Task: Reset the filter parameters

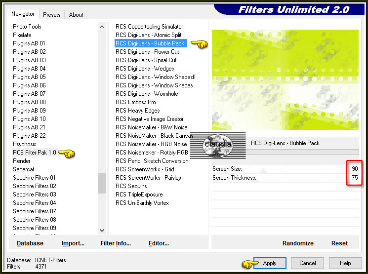Action: 339,243
